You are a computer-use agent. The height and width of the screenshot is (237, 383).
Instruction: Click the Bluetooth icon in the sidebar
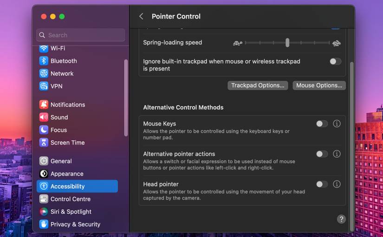44,61
